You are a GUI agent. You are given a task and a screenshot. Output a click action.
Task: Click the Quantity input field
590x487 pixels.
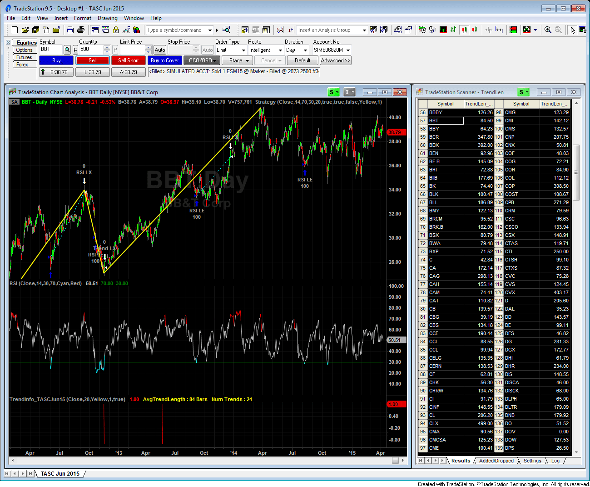[91, 50]
